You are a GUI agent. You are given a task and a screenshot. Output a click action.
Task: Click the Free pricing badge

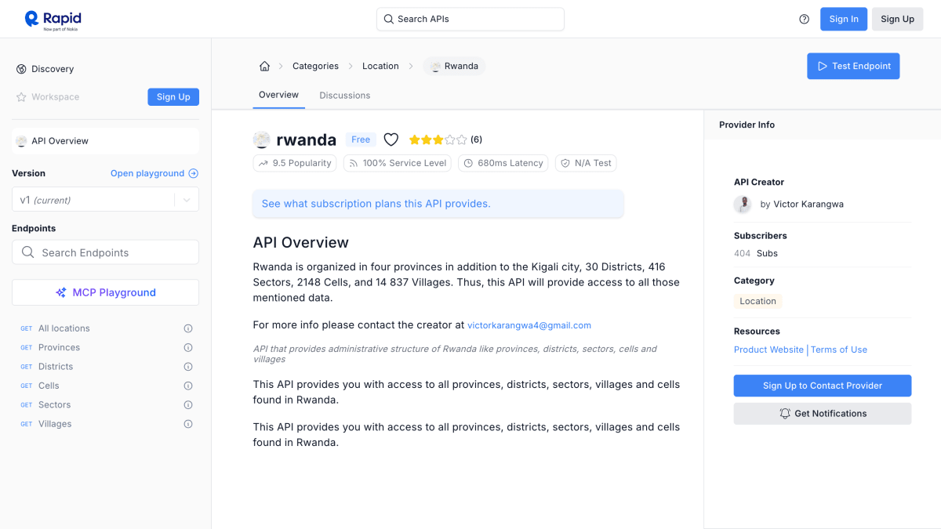pos(361,139)
